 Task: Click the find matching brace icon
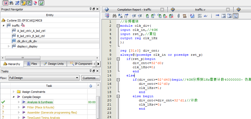tap(126, 16)
